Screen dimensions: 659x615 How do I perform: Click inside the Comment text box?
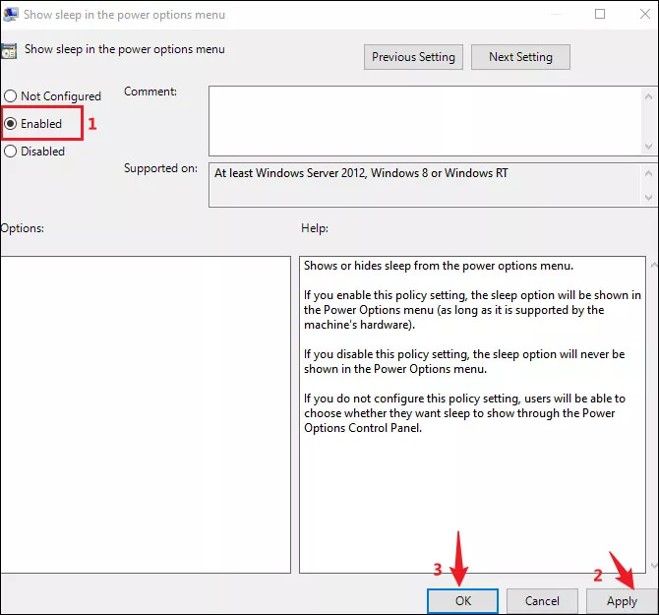coord(425,121)
